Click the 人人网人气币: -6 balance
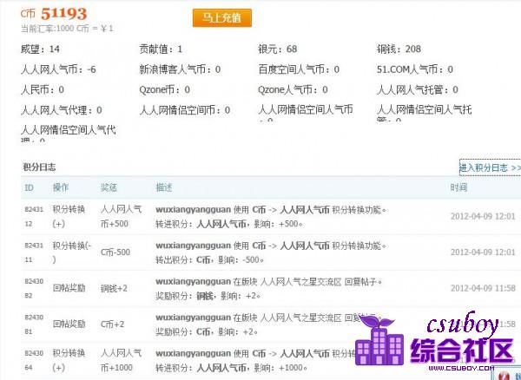 tap(57, 69)
